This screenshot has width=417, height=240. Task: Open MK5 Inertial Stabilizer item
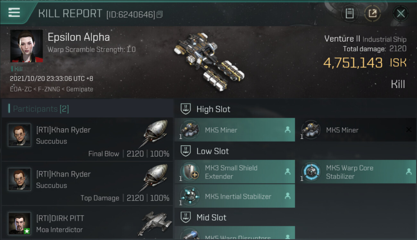tap(235, 196)
